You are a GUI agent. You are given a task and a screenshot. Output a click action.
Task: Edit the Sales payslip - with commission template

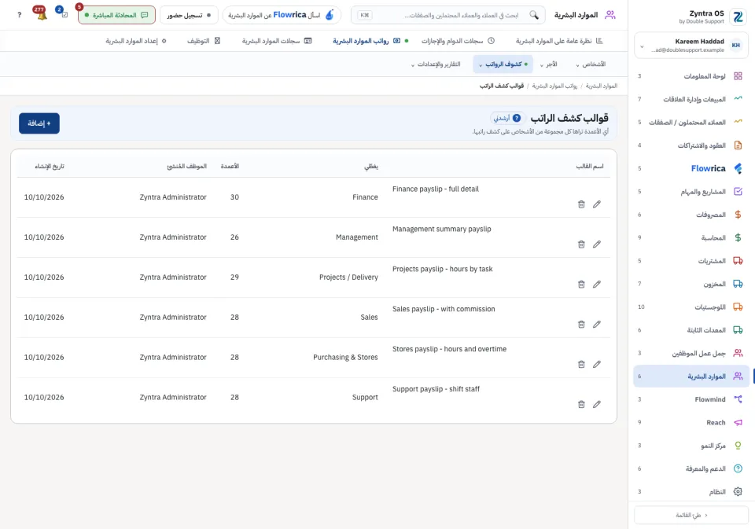pyautogui.click(x=597, y=324)
